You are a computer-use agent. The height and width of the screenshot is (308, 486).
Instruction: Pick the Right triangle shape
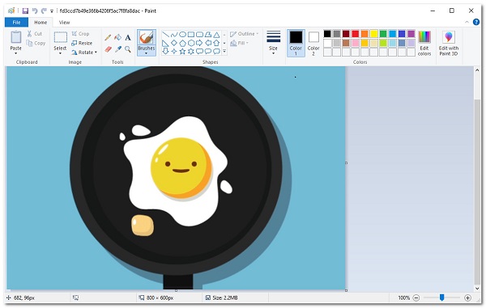pyautogui.click(x=166, y=43)
